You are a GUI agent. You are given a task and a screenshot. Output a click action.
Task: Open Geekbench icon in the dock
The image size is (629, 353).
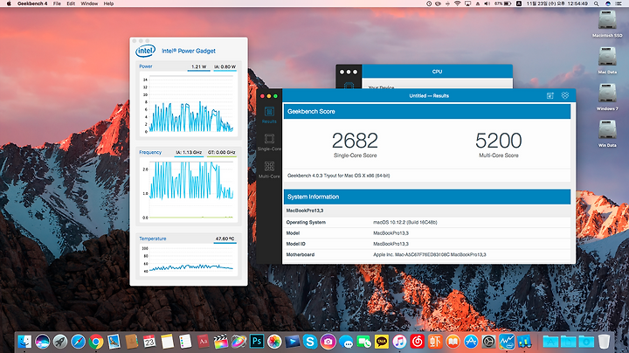[525, 342]
